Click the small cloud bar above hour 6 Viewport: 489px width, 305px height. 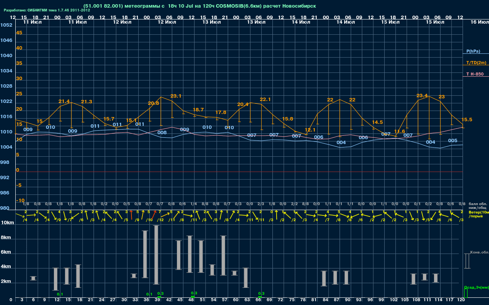(x=33, y=278)
